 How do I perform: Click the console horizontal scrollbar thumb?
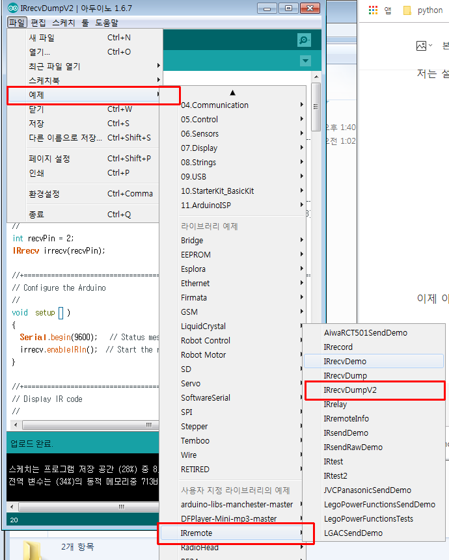pos(89,507)
